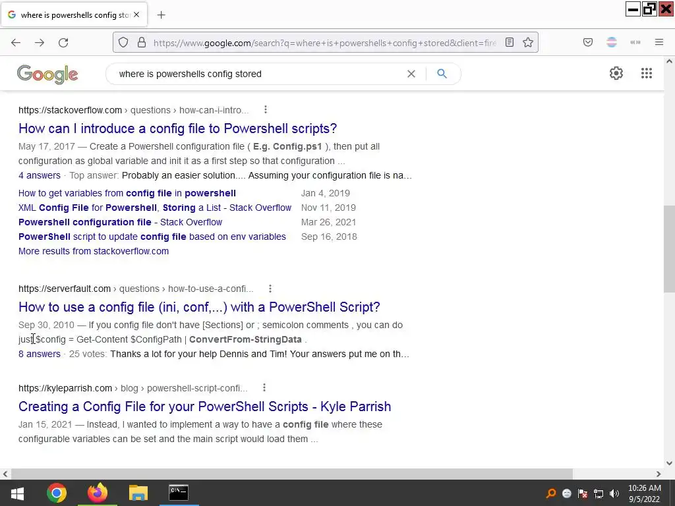Open the network tray icon
This screenshot has height=506, width=675.
[599, 493]
